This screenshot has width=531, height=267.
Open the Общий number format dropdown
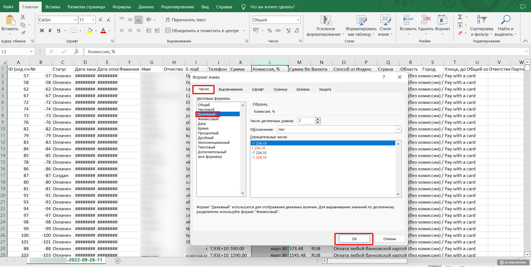298,20
